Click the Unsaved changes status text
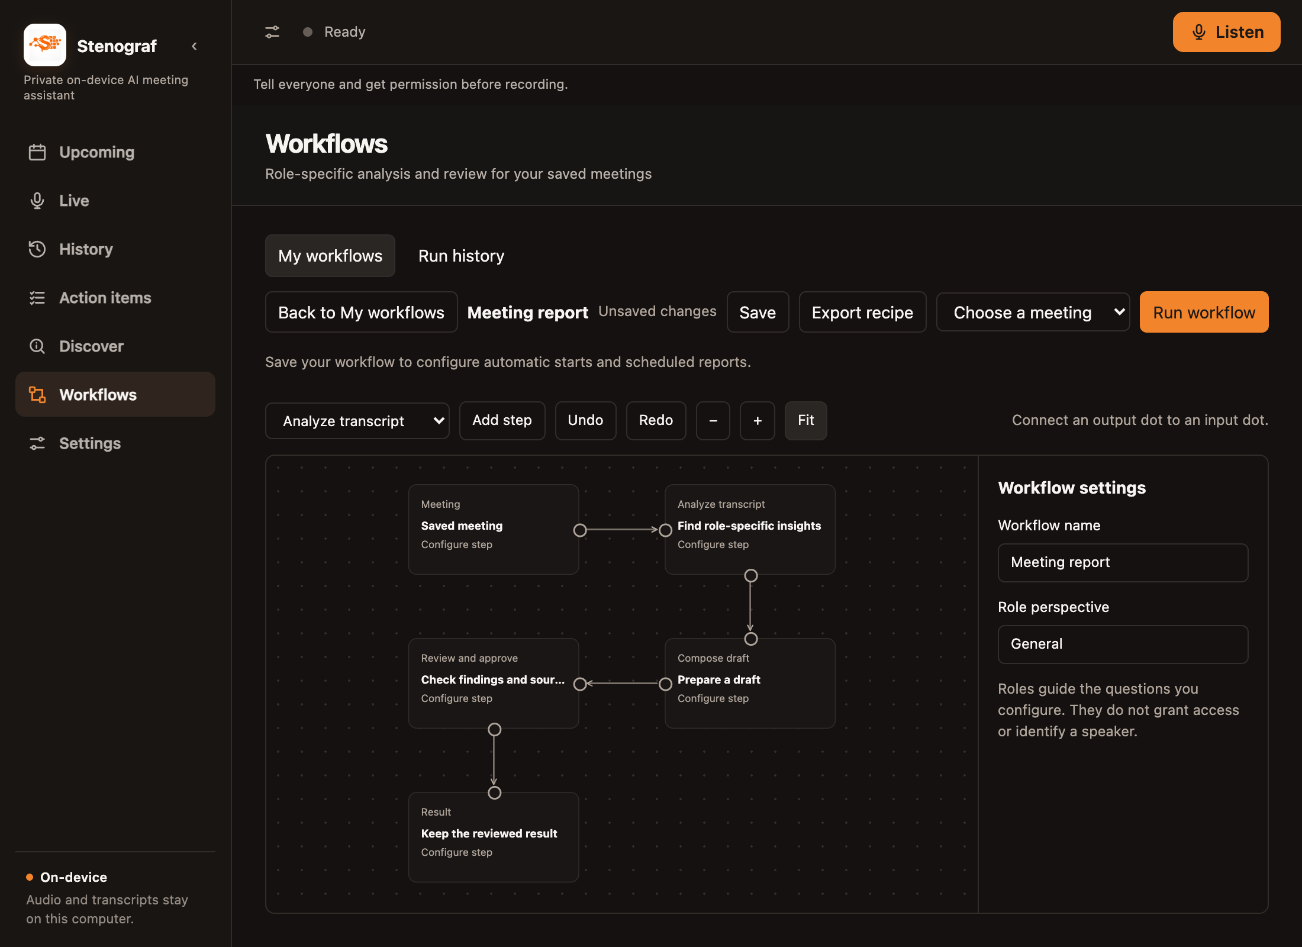1302x947 pixels. [x=657, y=311]
